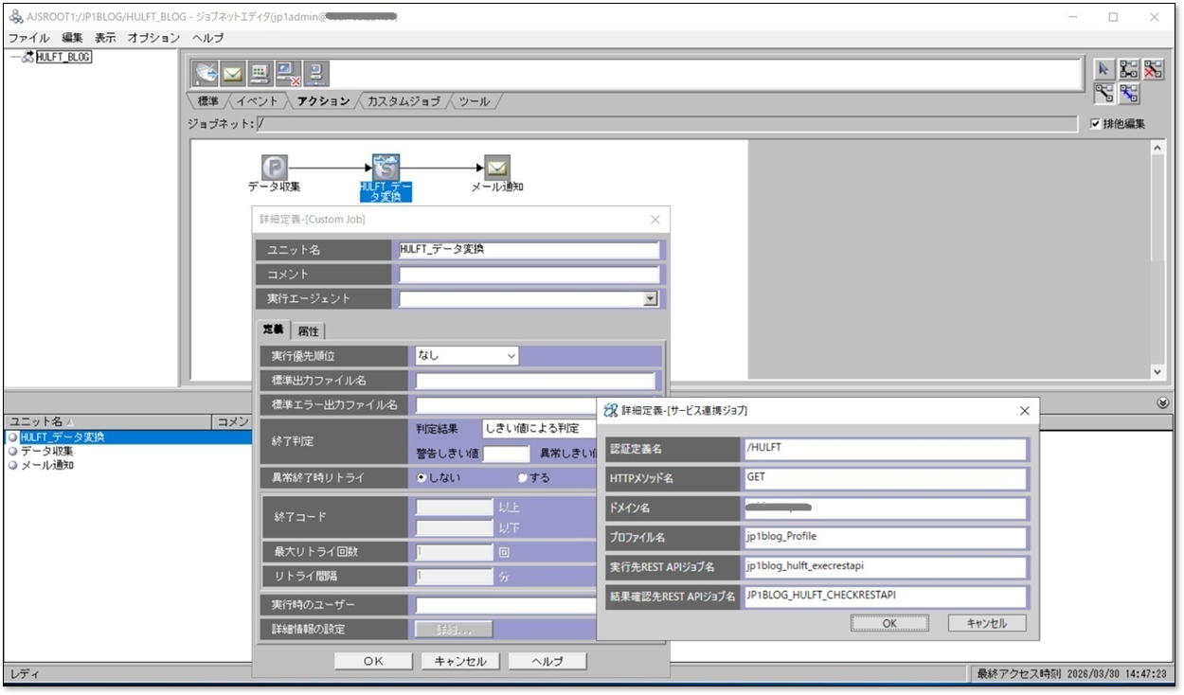Click the scroll-down arrow of canvas scrollbar
1184x695 pixels.
1157,372
